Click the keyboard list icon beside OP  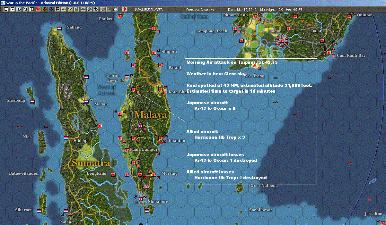tap(109, 9)
